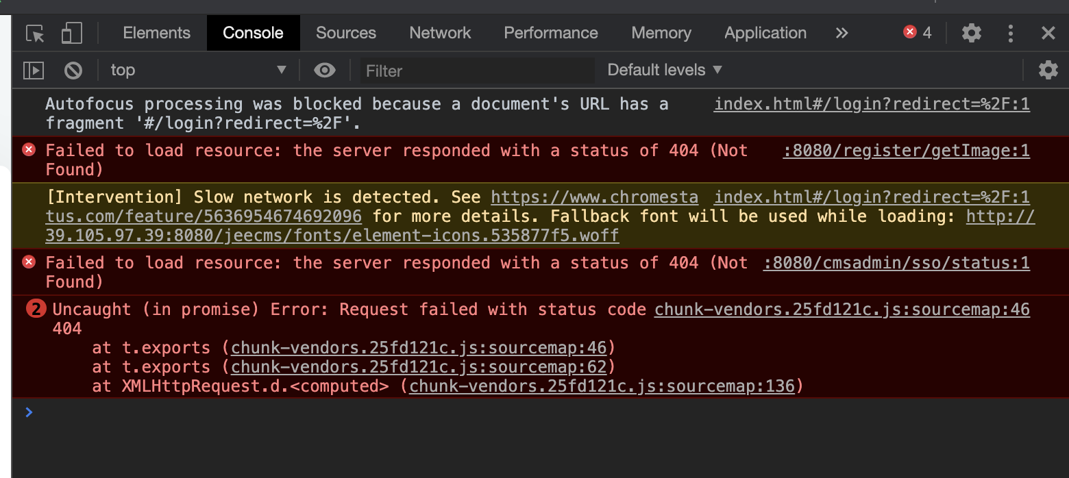This screenshot has height=478, width=1069.
Task: Create live expression with eye icon
Action: tap(324, 70)
